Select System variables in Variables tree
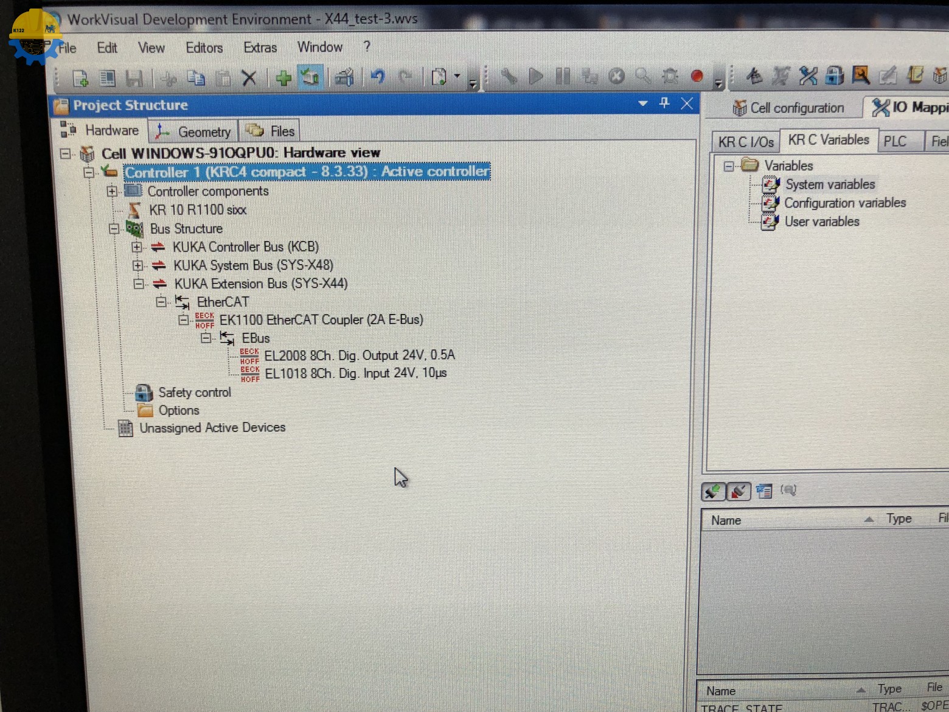The height and width of the screenshot is (712, 949). point(830,184)
